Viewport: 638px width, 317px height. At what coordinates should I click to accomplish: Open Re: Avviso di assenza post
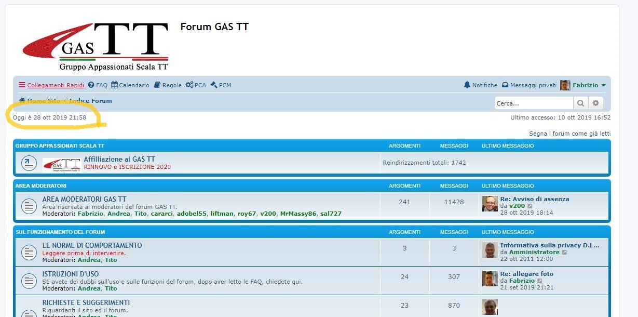(x=534, y=199)
